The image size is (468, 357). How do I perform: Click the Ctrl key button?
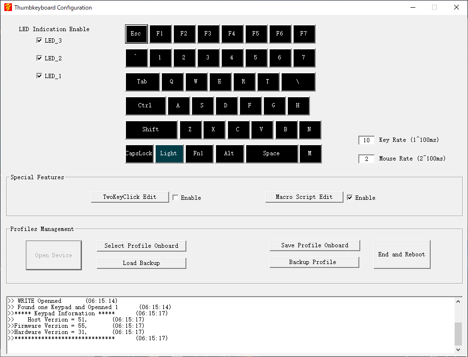145,106
